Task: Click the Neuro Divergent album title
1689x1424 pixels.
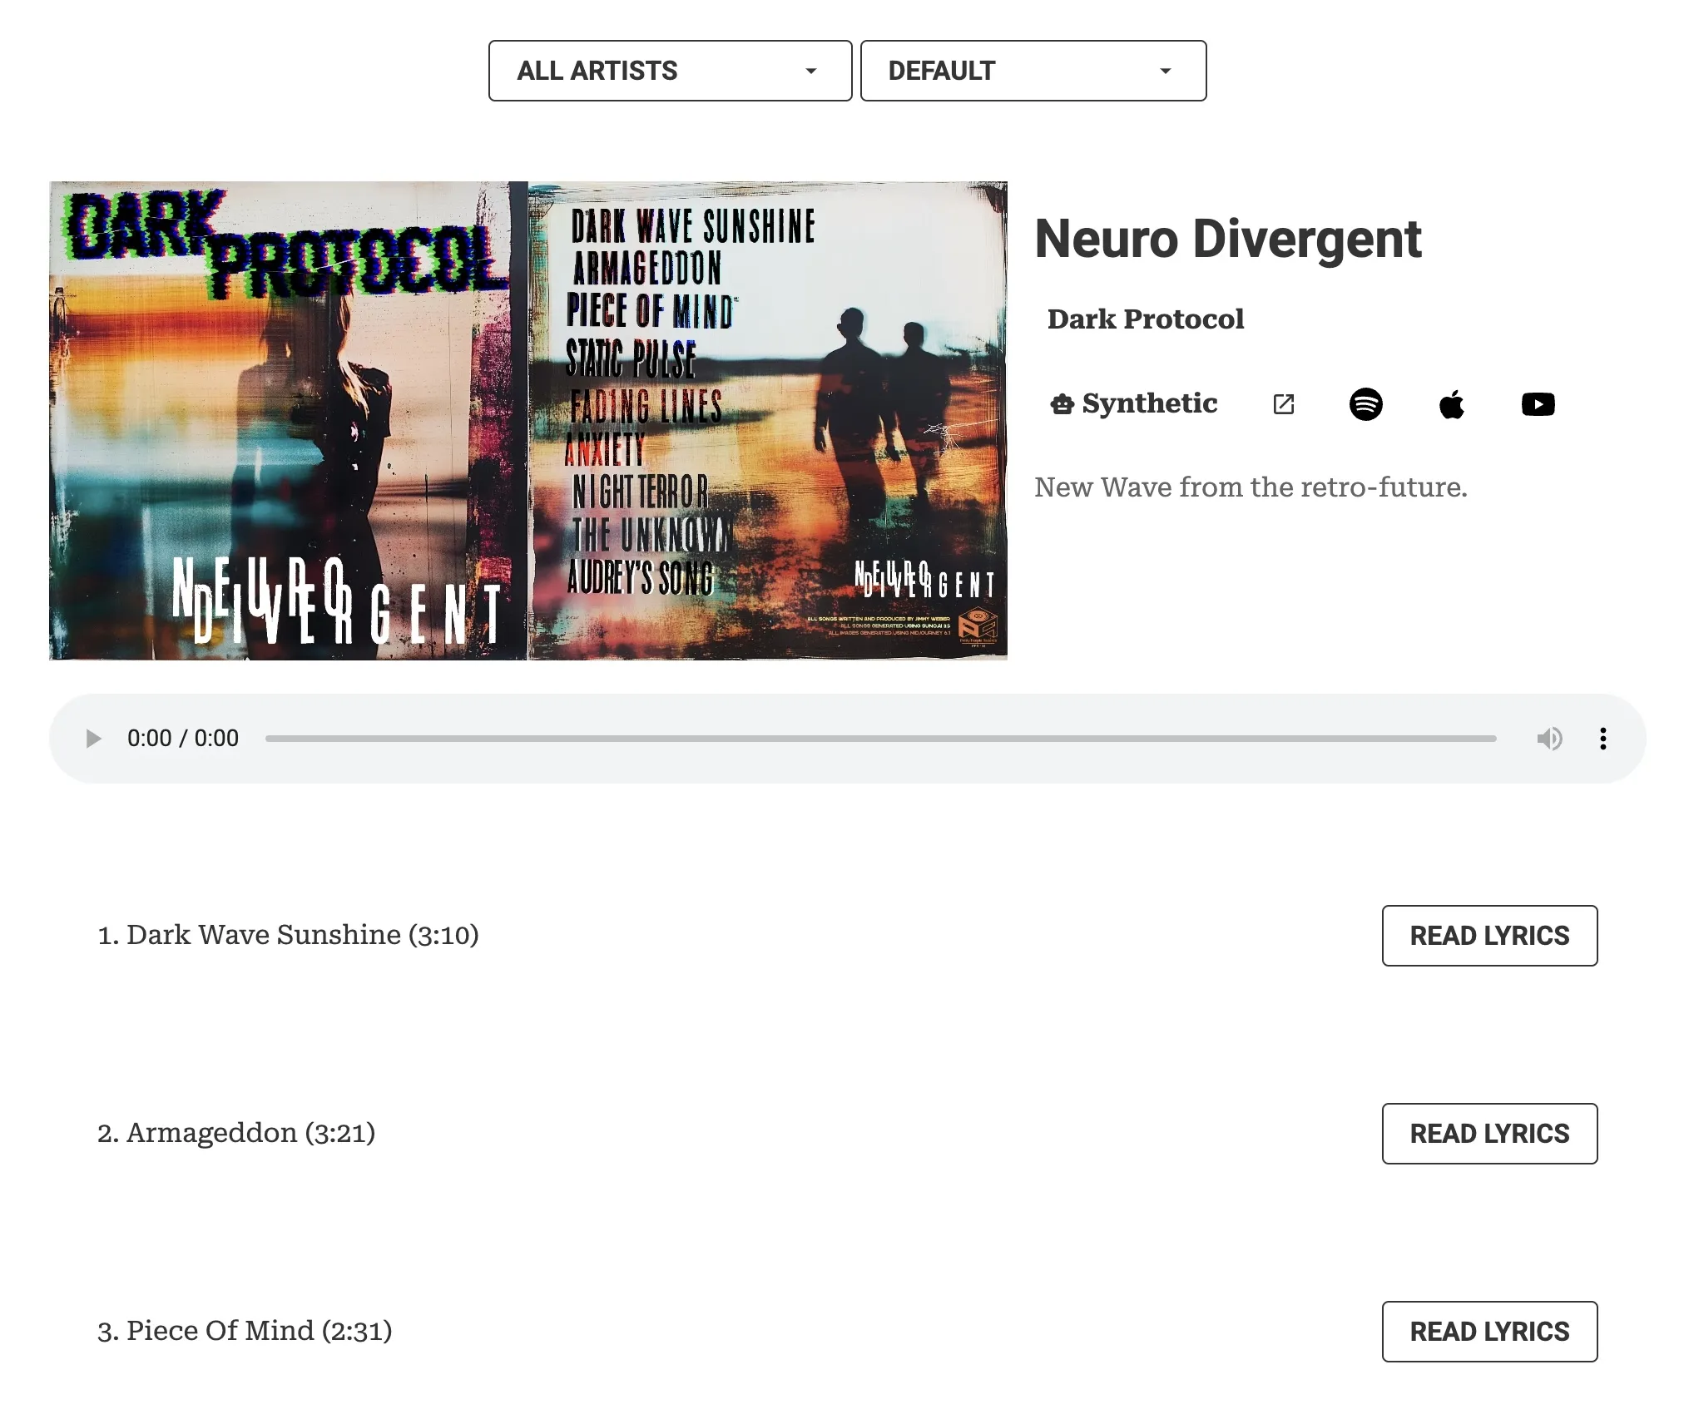Action: tap(1228, 240)
